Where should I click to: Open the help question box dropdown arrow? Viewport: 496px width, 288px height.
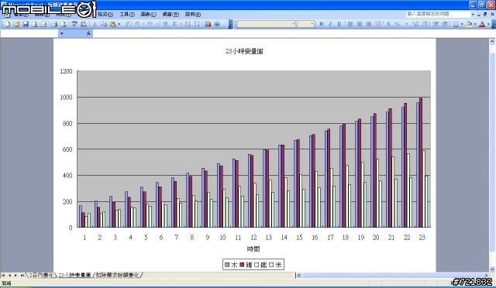point(473,14)
